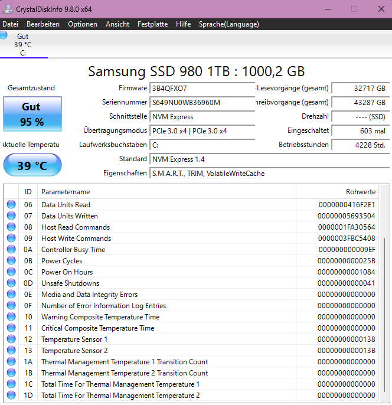Image resolution: width=392 pixels, height=405 pixels.
Task: Minimize the CrystalDiskInfo window
Action: 328,9
